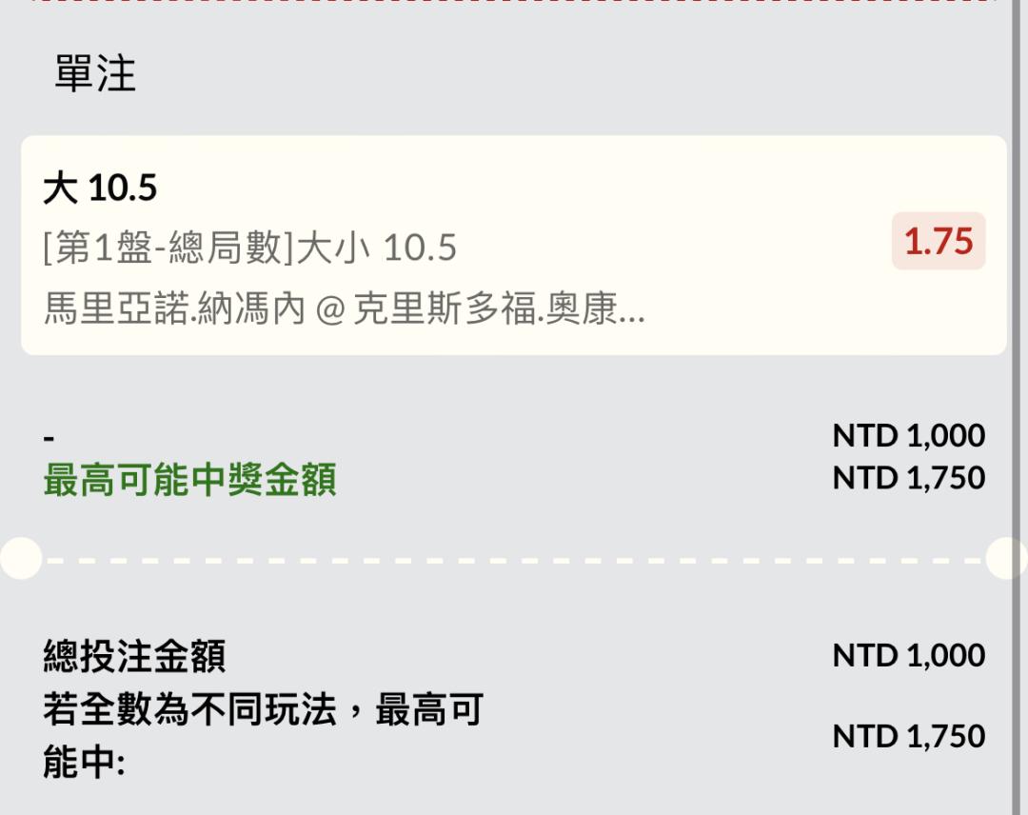Viewport: 1028px width, 815px height.
Task: Open the 馬里亞諾.納馮內 player name
Action: (x=174, y=310)
